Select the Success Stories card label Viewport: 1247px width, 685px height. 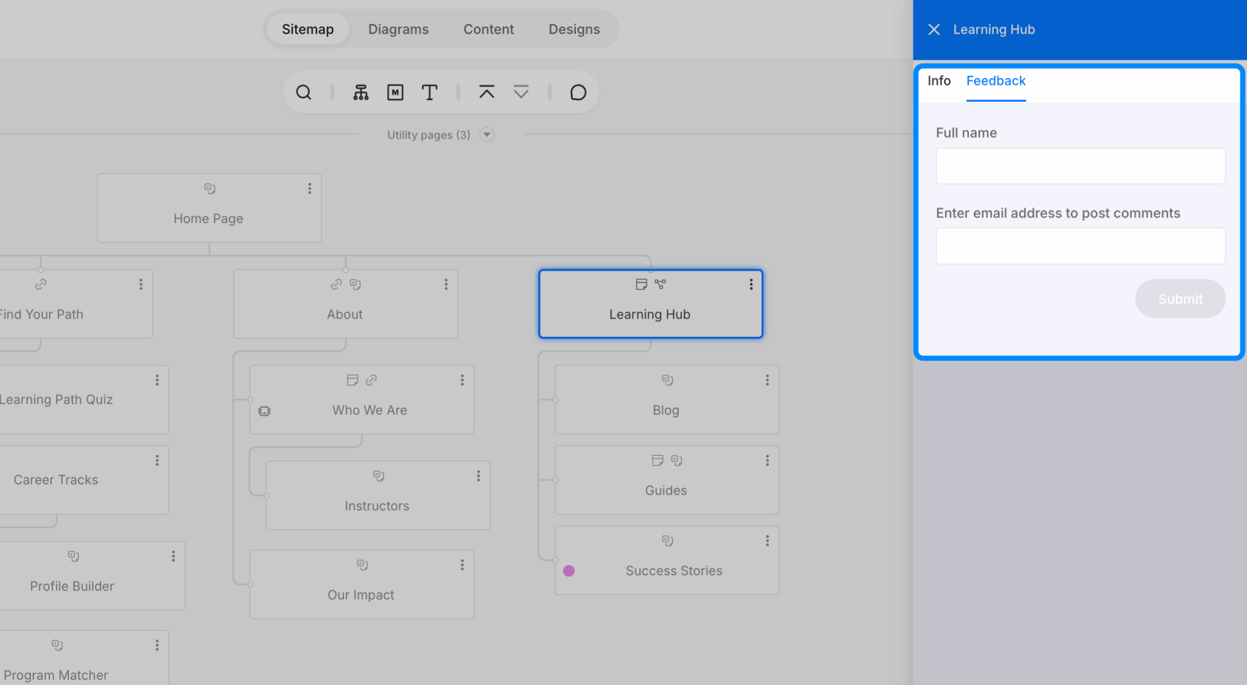[674, 571]
